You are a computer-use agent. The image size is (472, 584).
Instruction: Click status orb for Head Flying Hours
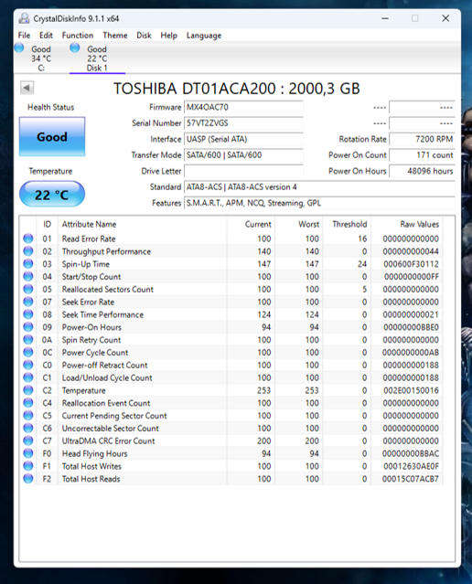pos(28,453)
